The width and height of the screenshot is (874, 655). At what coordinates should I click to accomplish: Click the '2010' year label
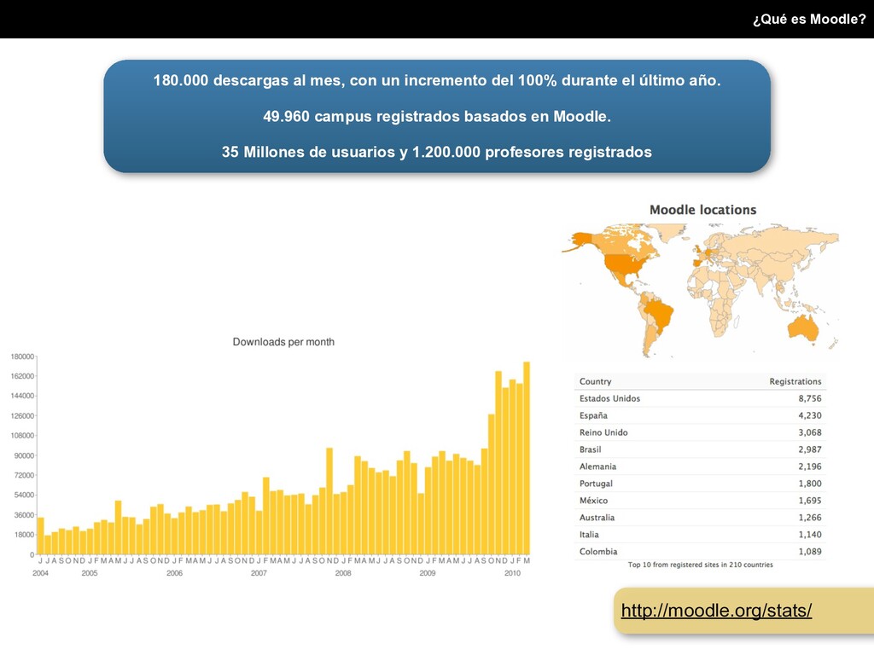(x=512, y=573)
